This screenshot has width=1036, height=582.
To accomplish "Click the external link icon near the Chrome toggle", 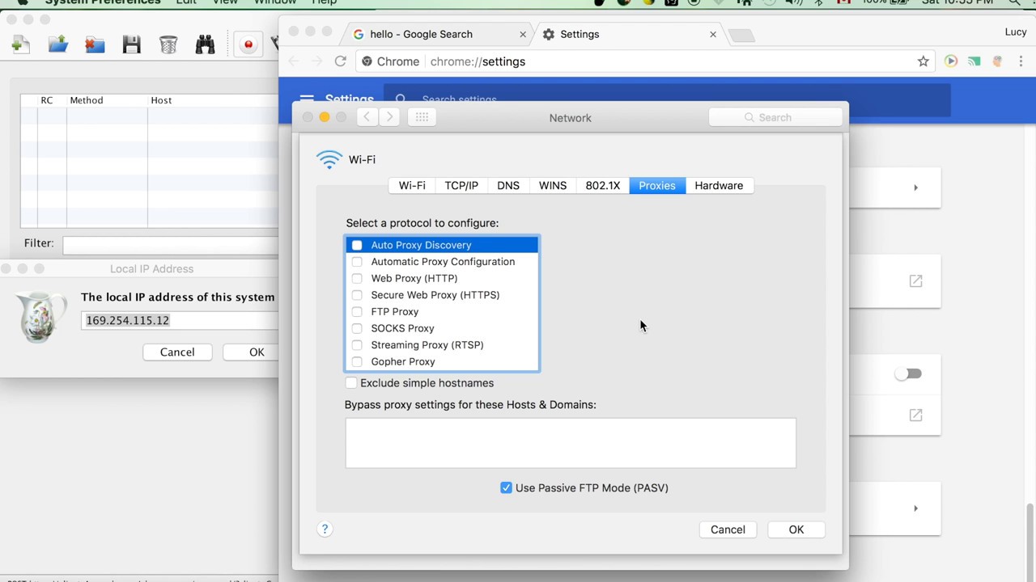I will 915,415.
